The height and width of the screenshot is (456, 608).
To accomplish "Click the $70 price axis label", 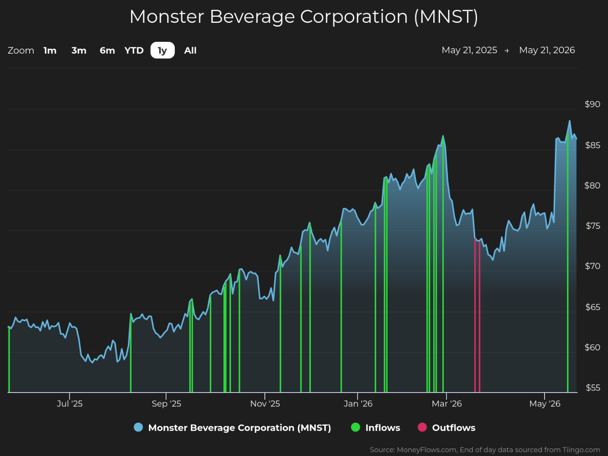I will (592, 266).
